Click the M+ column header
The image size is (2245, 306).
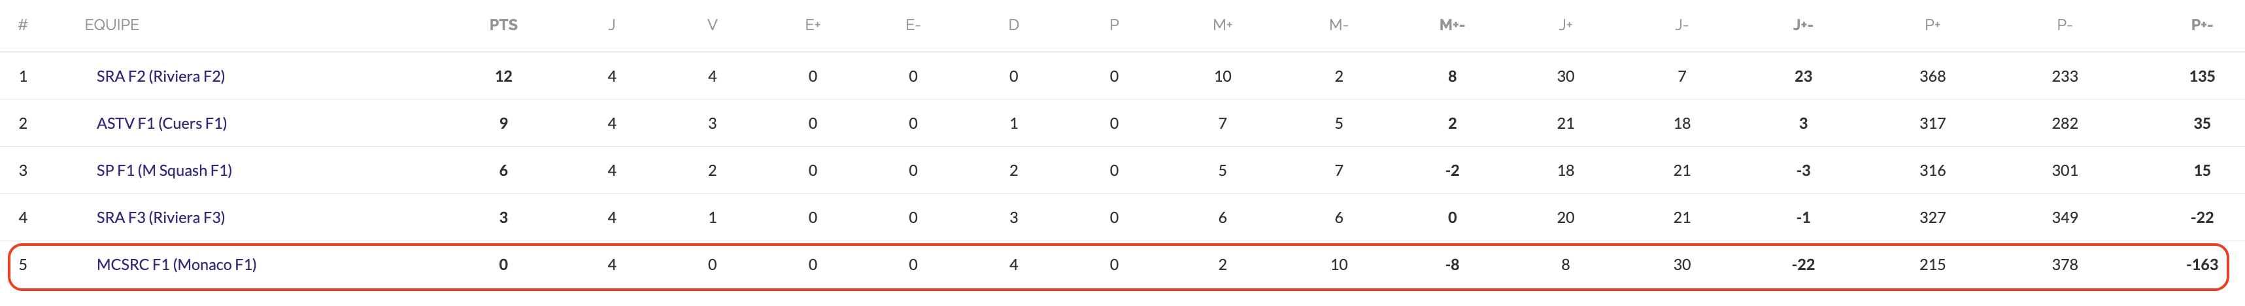point(1222,25)
